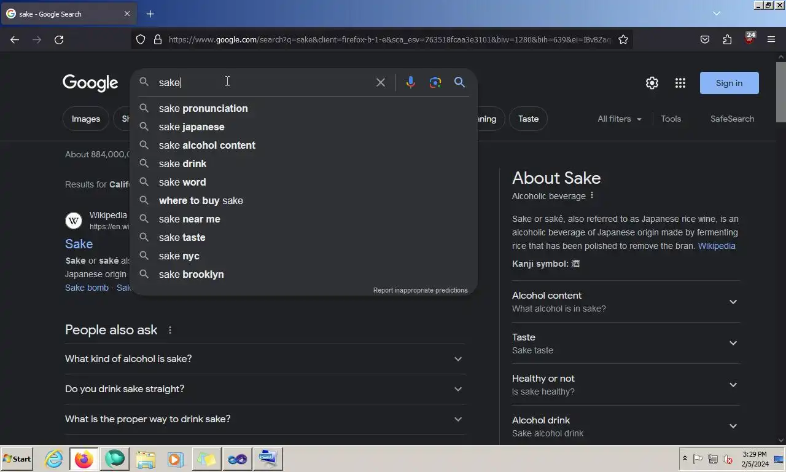Click the taskbar clock showing 3:29 PM
Screen dimensions: 786x472
point(754,459)
